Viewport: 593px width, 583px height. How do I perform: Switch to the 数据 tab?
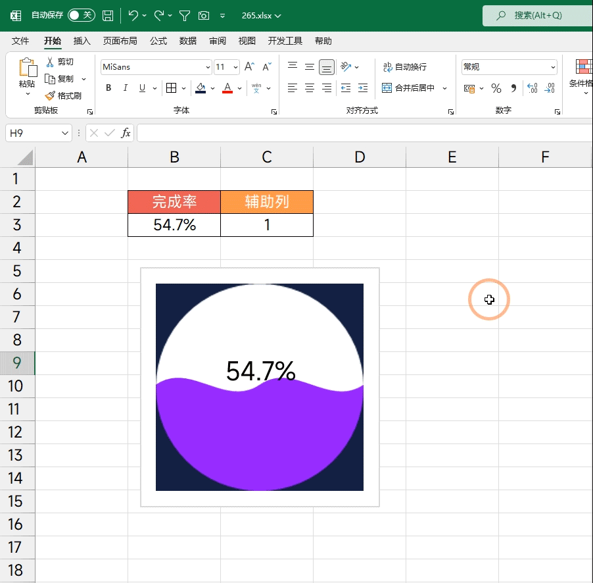[188, 41]
